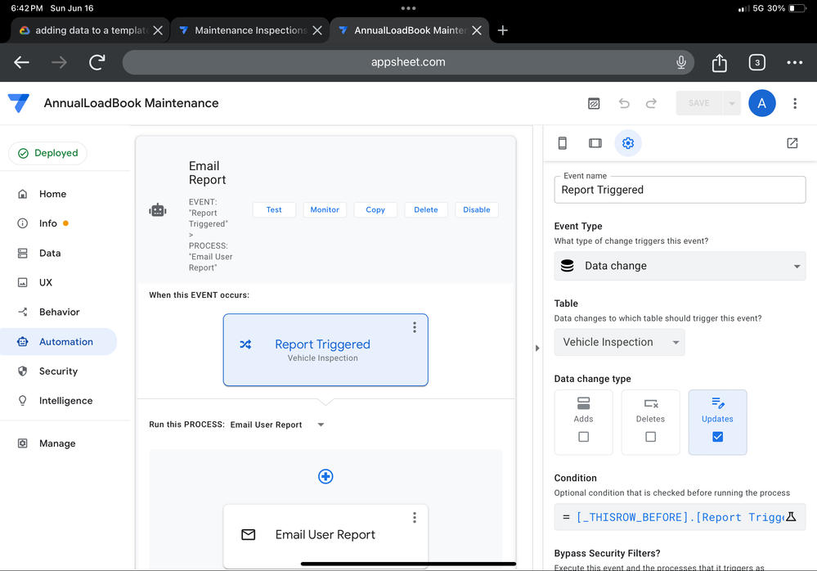Close the Maintenance Inspections tab
The image size is (817, 571).
[x=316, y=30]
